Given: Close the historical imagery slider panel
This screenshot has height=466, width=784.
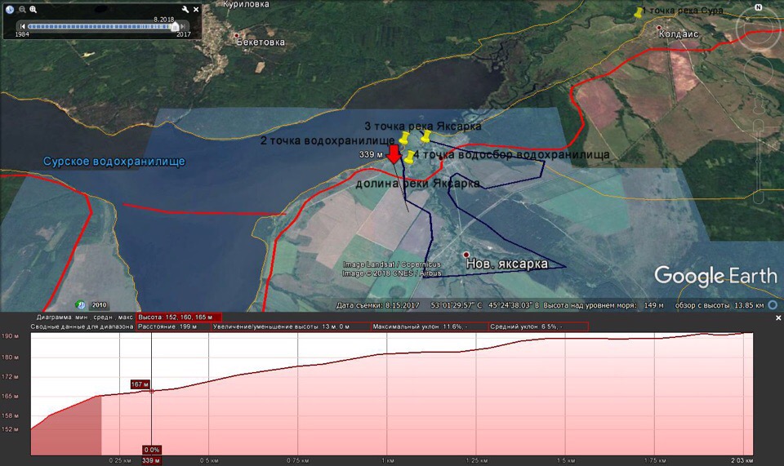Looking at the screenshot, I should click(x=197, y=9).
